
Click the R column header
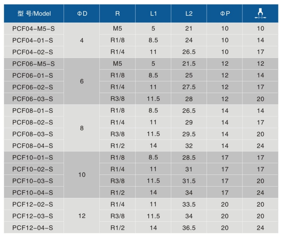[118, 14]
